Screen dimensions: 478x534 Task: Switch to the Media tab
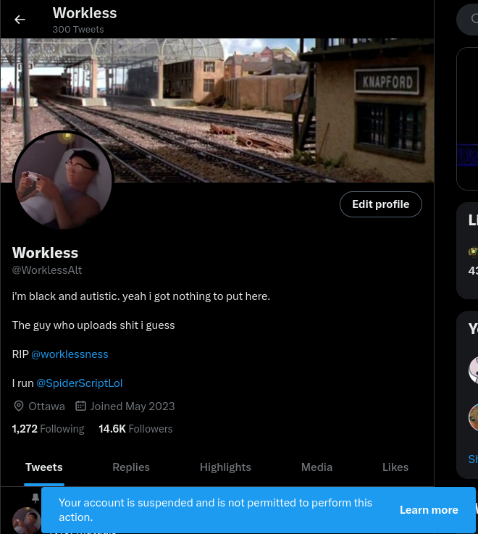pos(316,467)
